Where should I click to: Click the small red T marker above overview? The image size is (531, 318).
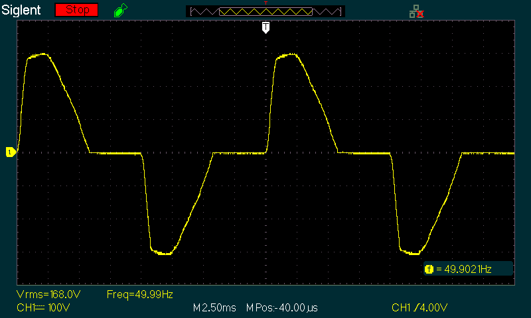click(266, 3)
